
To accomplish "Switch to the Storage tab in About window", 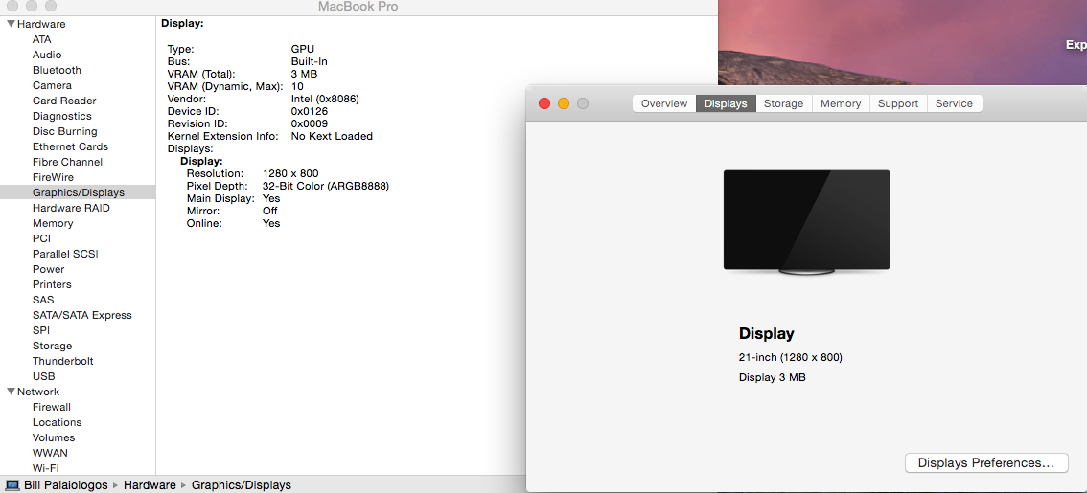I will 783,103.
